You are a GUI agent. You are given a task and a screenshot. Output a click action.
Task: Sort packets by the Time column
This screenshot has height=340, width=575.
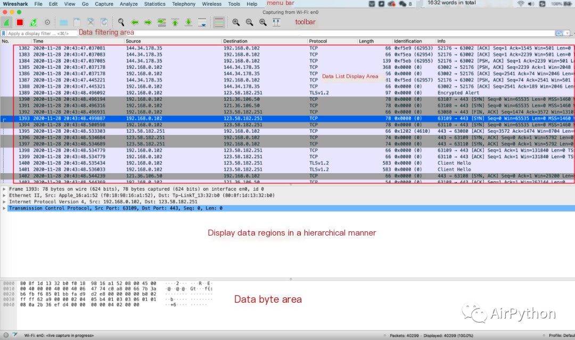point(77,41)
